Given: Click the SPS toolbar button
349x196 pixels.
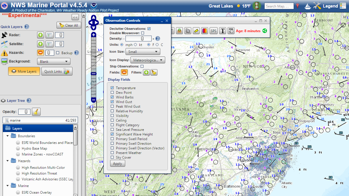Looking at the screenshot, I should click(214, 31).
